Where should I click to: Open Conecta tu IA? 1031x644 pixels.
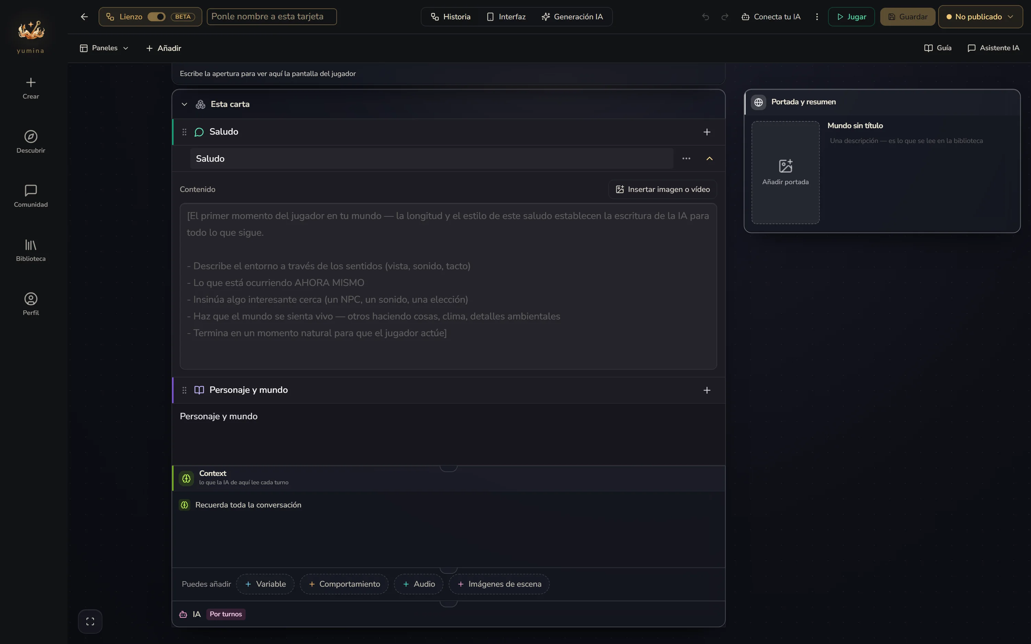click(x=771, y=16)
